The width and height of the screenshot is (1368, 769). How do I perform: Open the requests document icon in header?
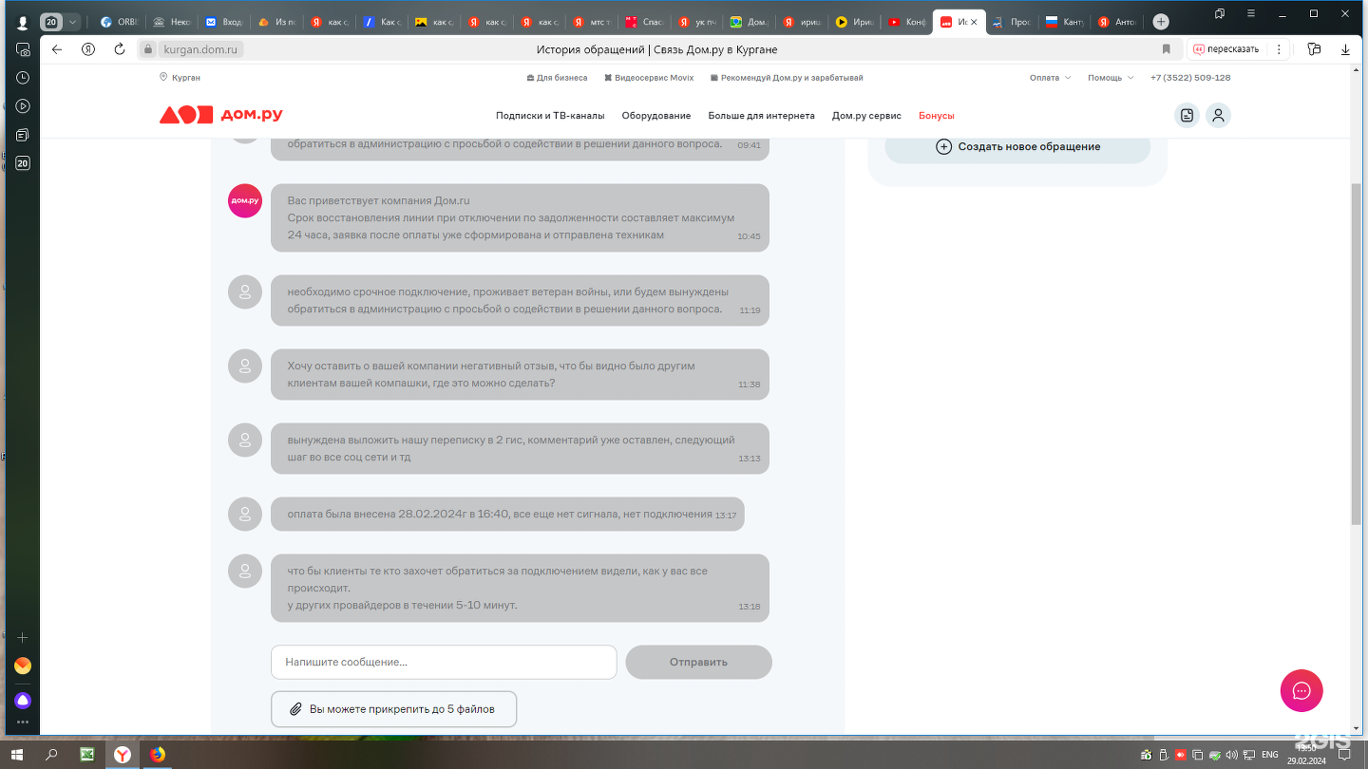tap(1187, 116)
